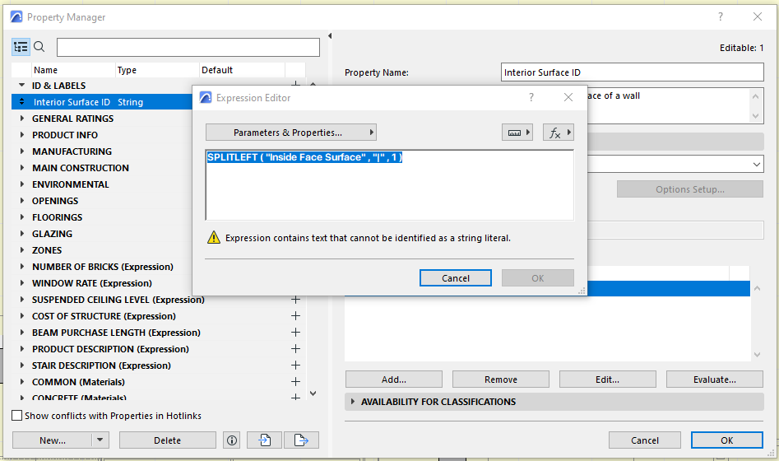Expand the MAIN CONSTRUCTION group

[x=22, y=168]
